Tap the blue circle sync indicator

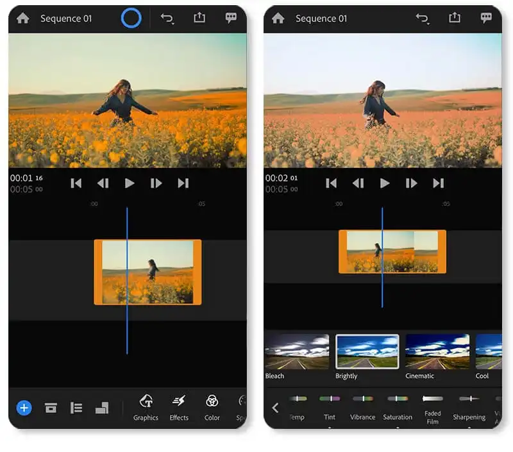click(131, 18)
